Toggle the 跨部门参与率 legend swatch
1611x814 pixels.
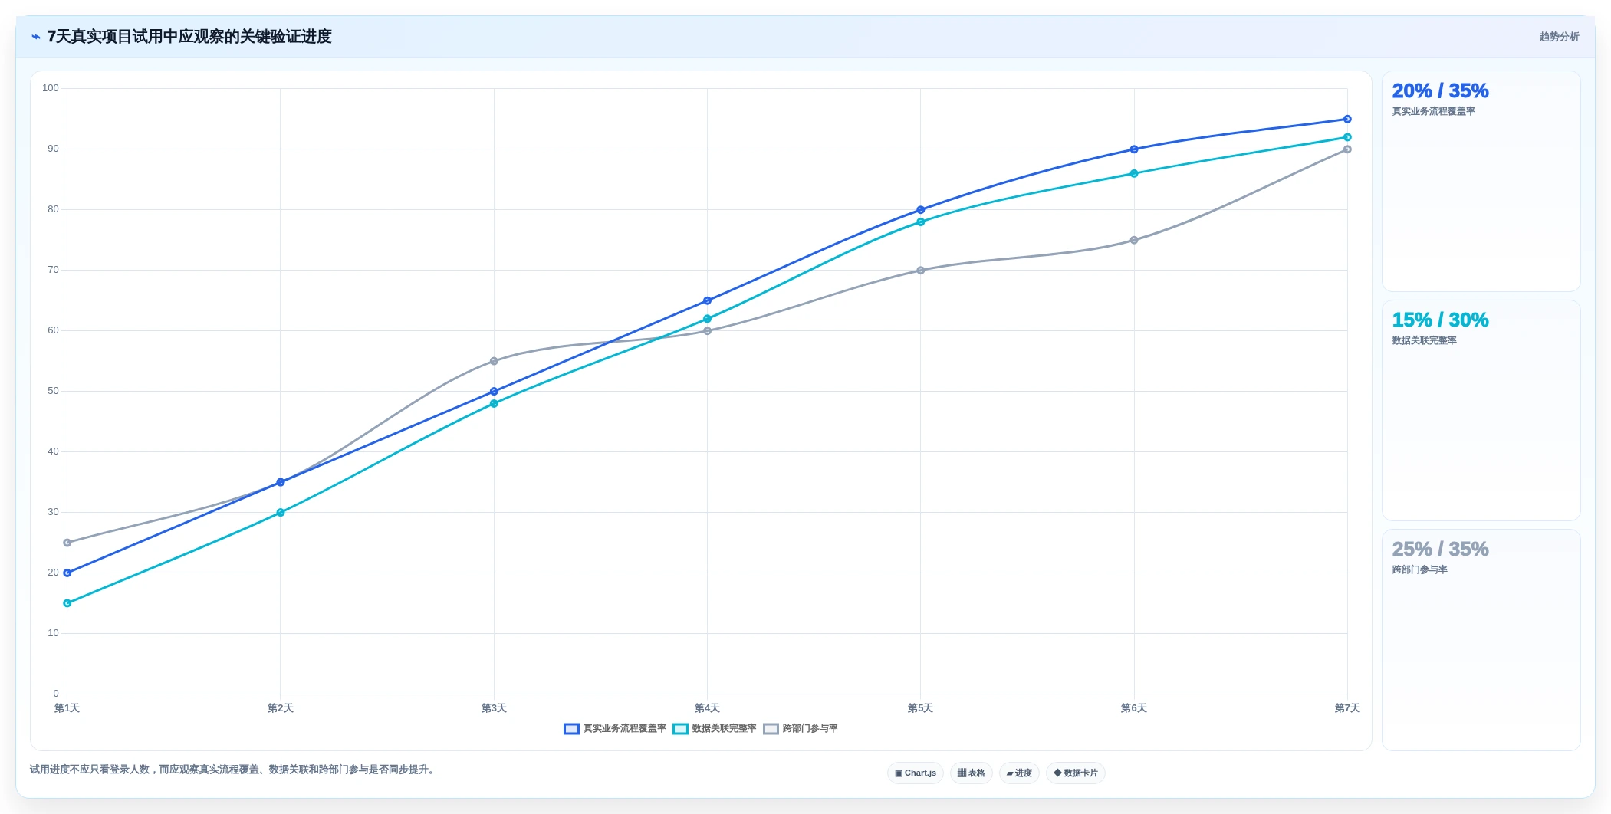coord(771,729)
